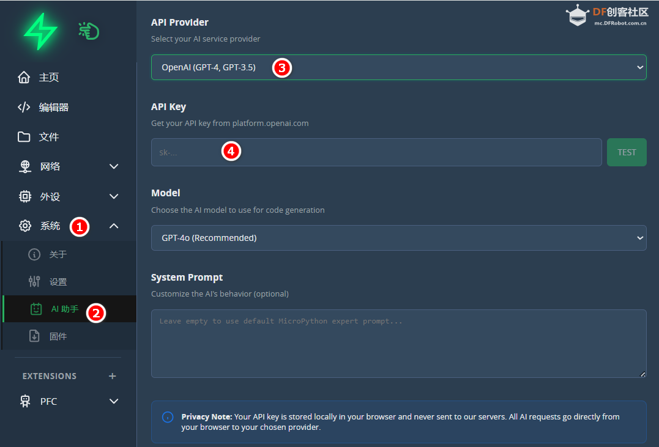
Task: Click the sliders icon beside 设置
Action: [34, 282]
